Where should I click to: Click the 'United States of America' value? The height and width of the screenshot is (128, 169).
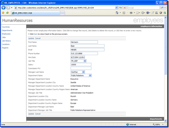point(80,86)
